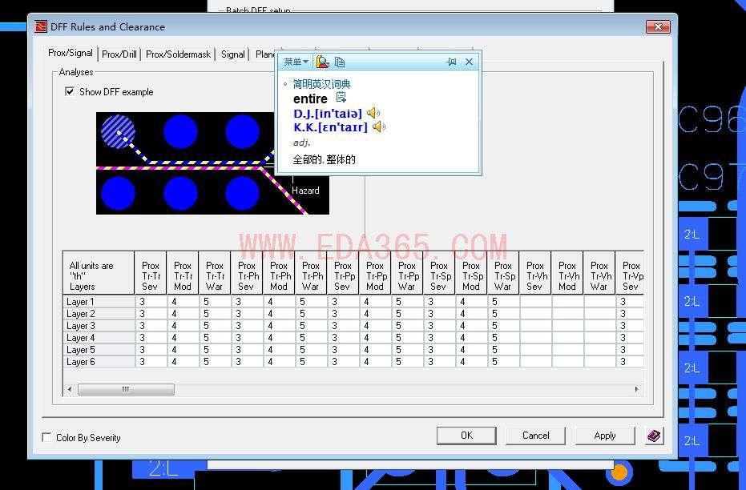Click the Layer 4 Prox Tr-Ph Sev cell

click(x=247, y=337)
